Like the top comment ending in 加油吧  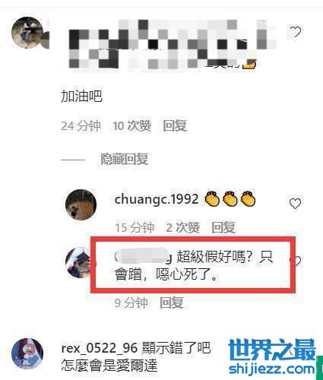tap(295, 32)
